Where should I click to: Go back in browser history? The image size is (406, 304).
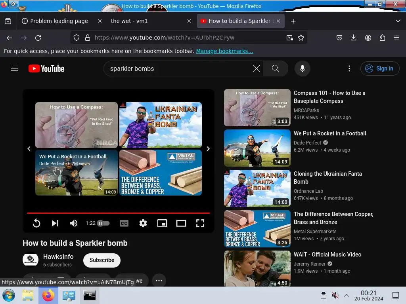click(10, 38)
